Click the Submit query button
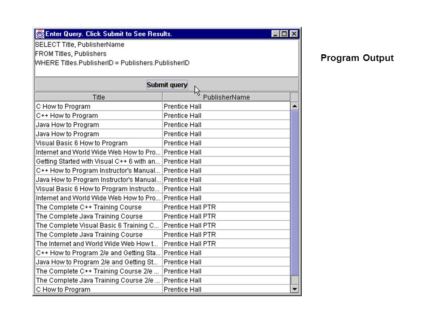Viewport: 431px width, 323px height. pyautogui.click(x=167, y=85)
